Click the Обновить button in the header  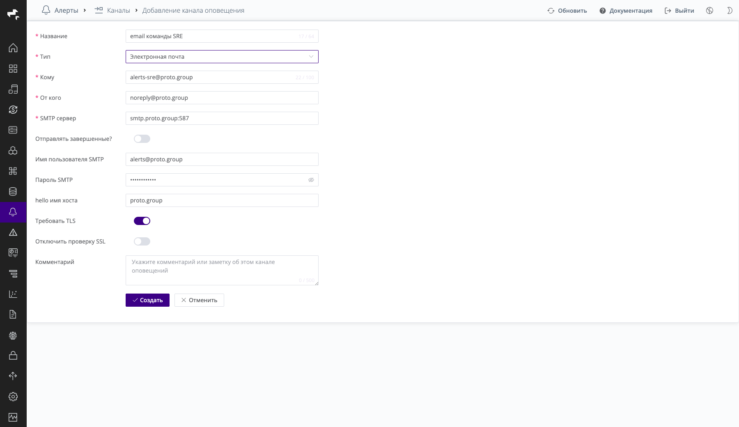click(x=567, y=11)
